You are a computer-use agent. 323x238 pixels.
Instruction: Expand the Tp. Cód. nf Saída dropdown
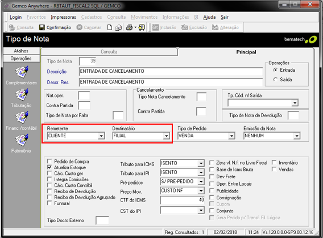[295, 103]
